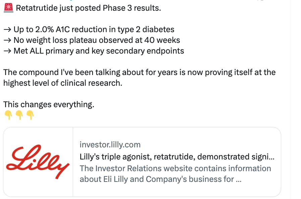Open the investor.lilly.com domain link
This screenshot has height=199, width=301.
110,145
